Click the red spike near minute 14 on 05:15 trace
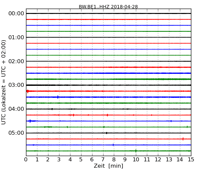 [183, 139]
